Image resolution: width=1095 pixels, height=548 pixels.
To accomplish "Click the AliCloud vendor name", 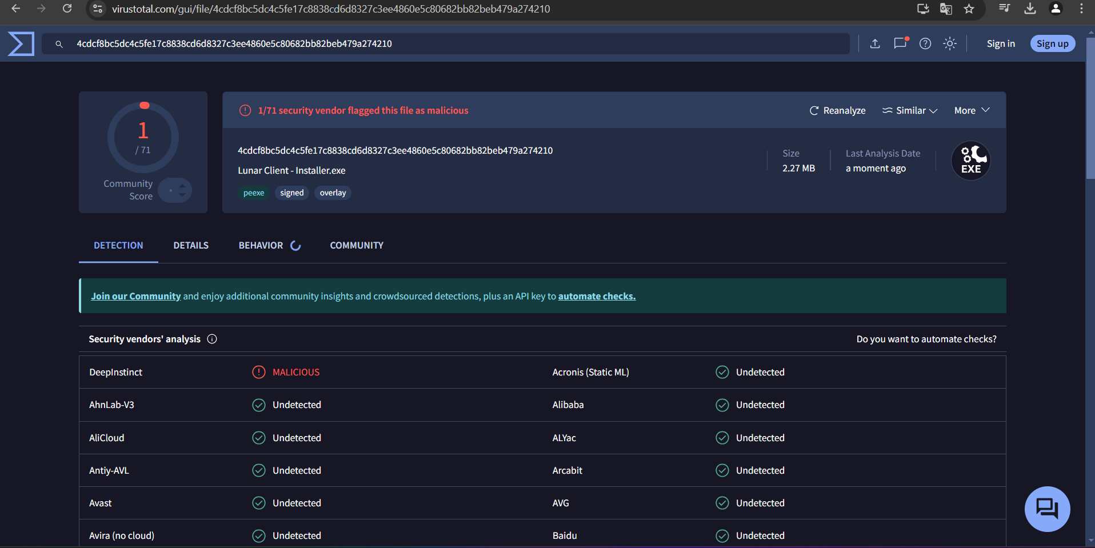I will click(x=107, y=438).
